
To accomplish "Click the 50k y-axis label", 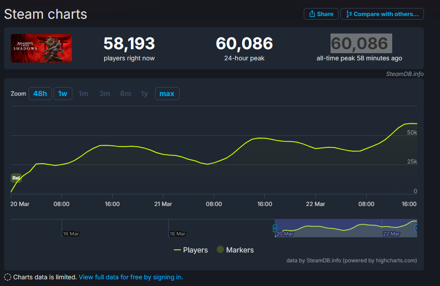I will pos(412,132).
